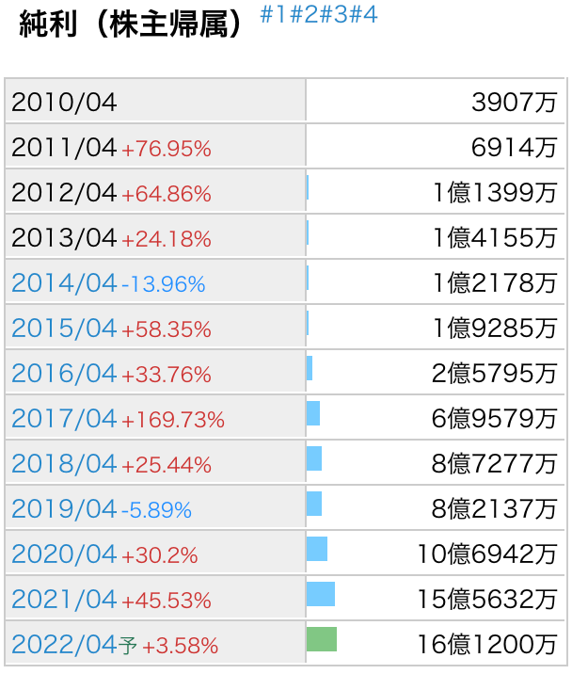Open the #2 footnote link
The width and height of the screenshot is (572, 674).
304,15
